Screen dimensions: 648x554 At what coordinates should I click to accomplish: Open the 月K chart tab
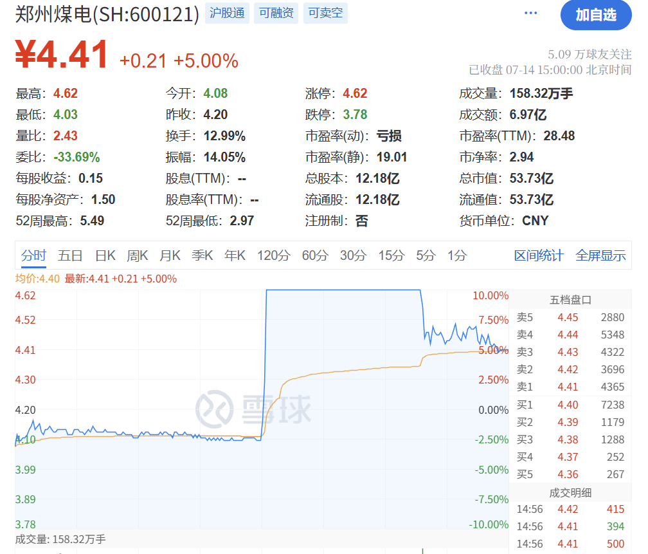click(x=170, y=255)
